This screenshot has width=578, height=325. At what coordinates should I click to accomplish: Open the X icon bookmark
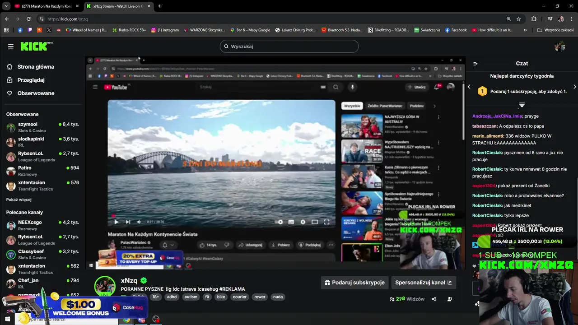[49, 30]
